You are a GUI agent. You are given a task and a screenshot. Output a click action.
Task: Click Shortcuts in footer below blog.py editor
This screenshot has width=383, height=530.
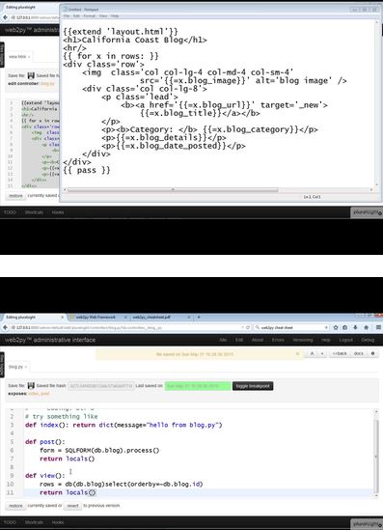click(x=34, y=522)
